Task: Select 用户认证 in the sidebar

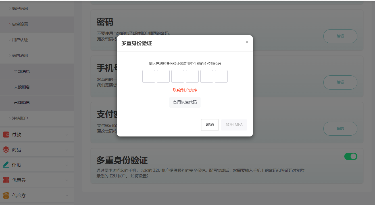Action: click(x=20, y=40)
